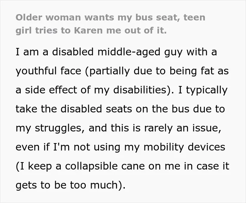Screen dimensions: 246x203
Task: Click the words "being fat as"
Action: coord(199,71)
